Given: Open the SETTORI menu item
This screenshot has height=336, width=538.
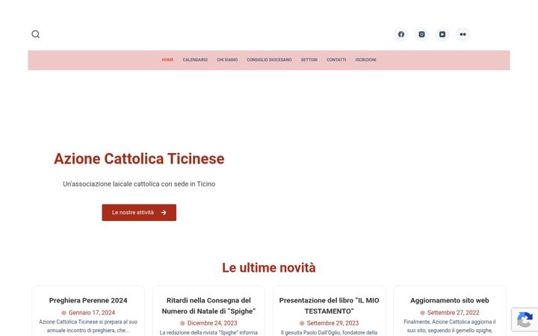Looking at the screenshot, I should click(x=309, y=60).
